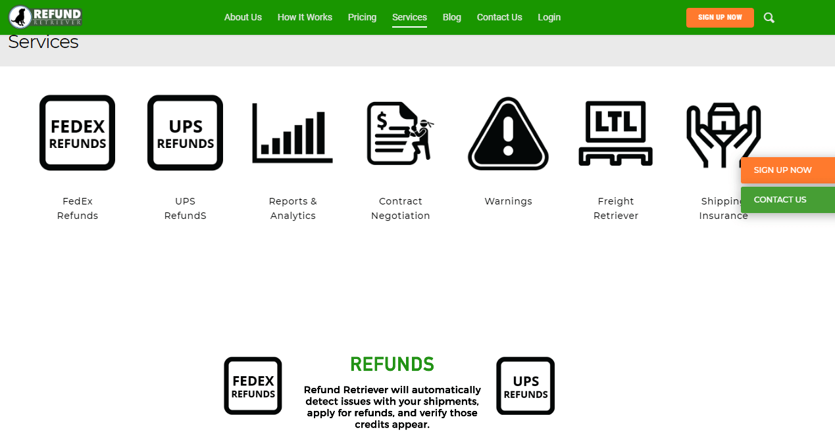Select the FedEx Refunds icon in services row

(77, 133)
